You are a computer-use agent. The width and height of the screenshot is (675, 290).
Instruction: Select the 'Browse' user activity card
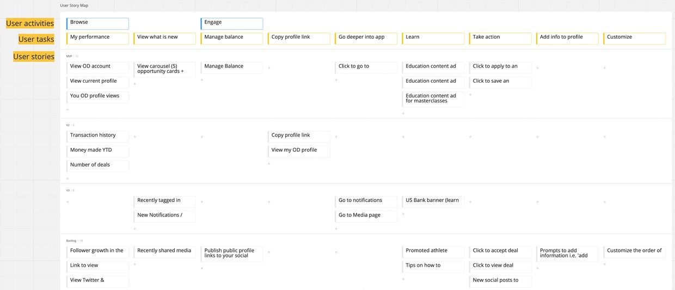pos(97,23)
